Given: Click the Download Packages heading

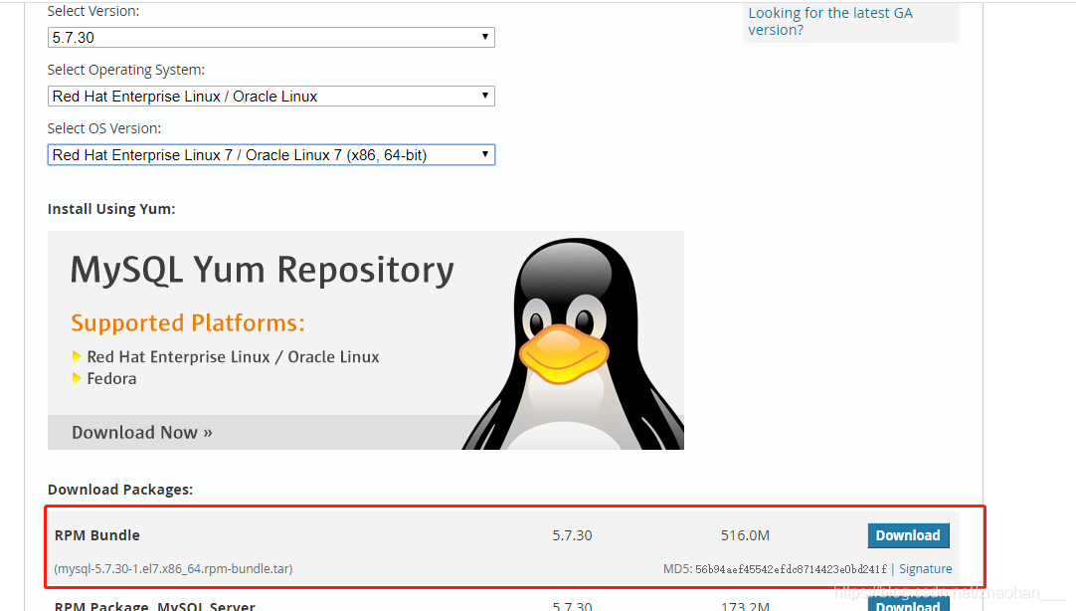Looking at the screenshot, I should [120, 490].
